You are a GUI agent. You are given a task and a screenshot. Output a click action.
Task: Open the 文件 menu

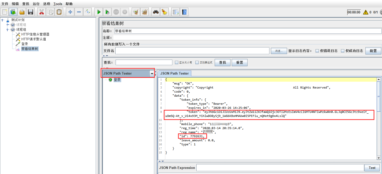click(5, 4)
